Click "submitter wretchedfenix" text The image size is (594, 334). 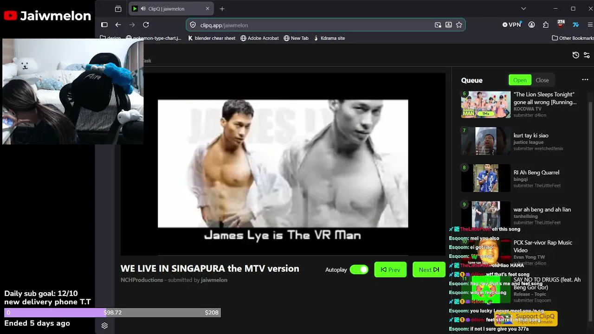(538, 148)
